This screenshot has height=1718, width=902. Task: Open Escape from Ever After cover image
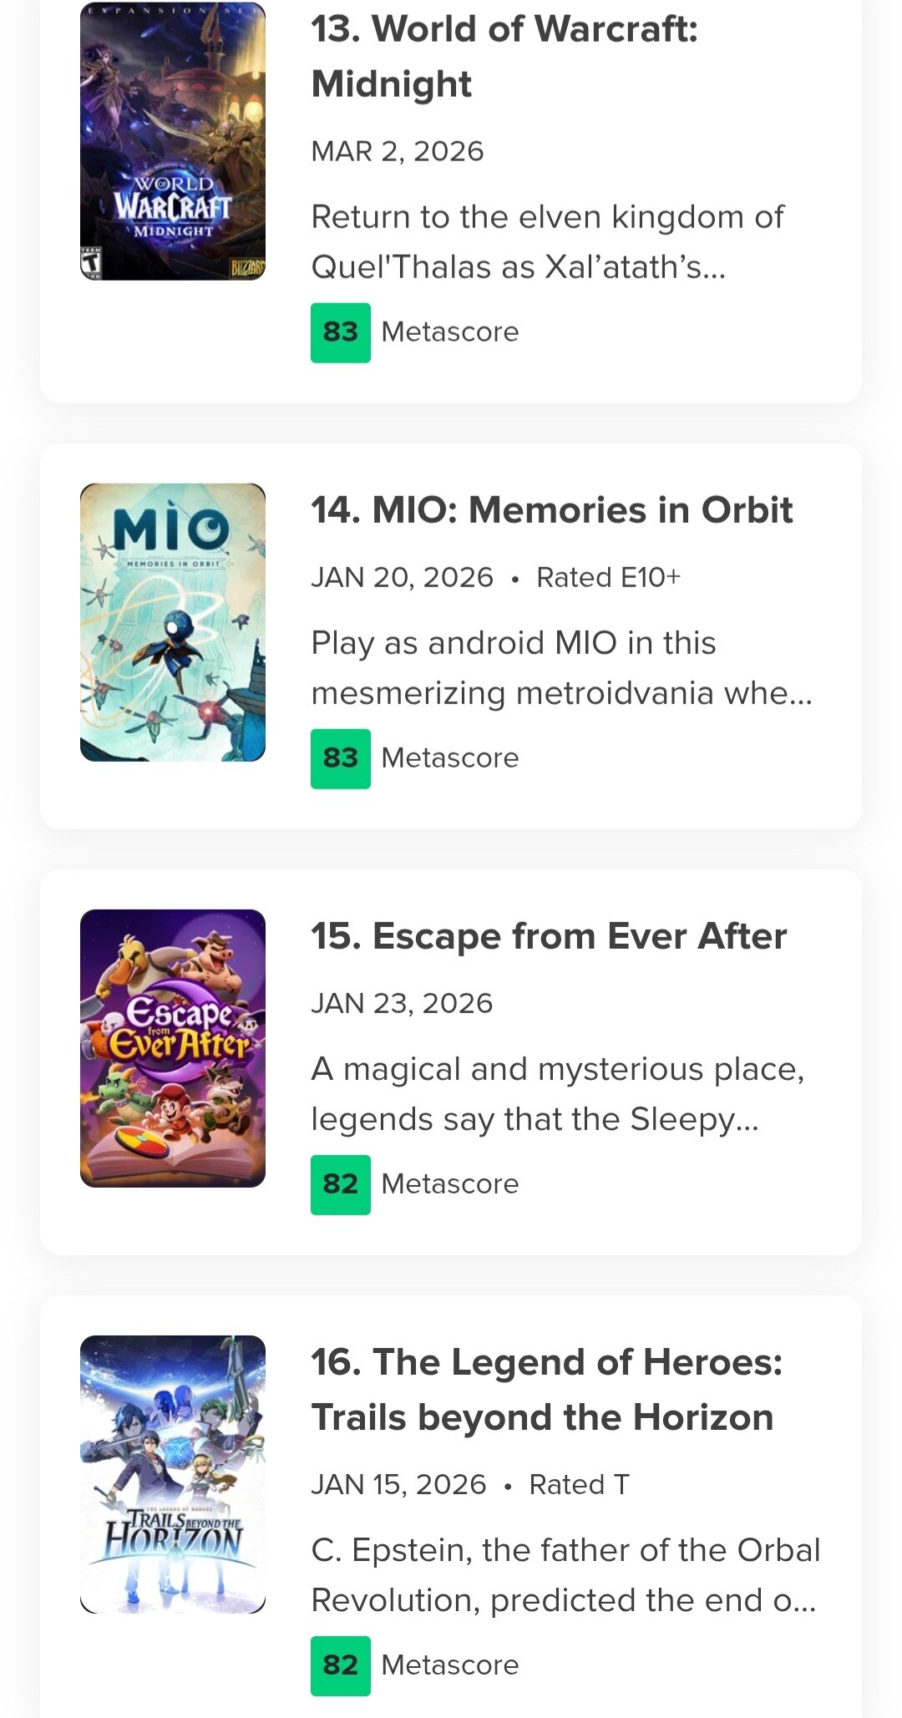click(x=173, y=1048)
